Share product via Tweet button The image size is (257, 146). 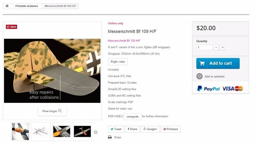click(116, 129)
